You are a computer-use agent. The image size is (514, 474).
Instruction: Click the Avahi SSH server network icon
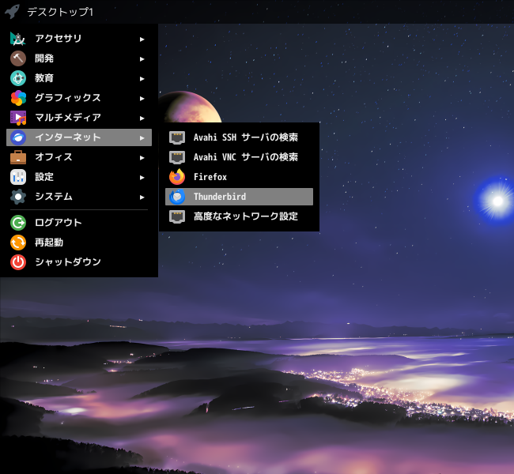coord(177,137)
